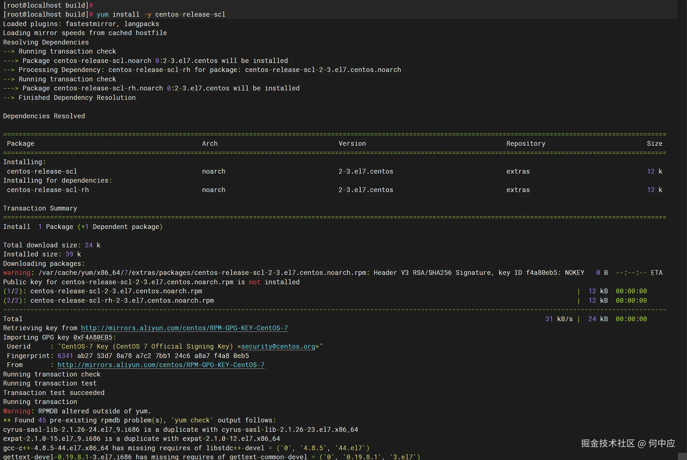Image resolution: width=687 pixels, height=460 pixels.
Task: Click 'extras' in the centos-release-scl table row
Action: 518,171
